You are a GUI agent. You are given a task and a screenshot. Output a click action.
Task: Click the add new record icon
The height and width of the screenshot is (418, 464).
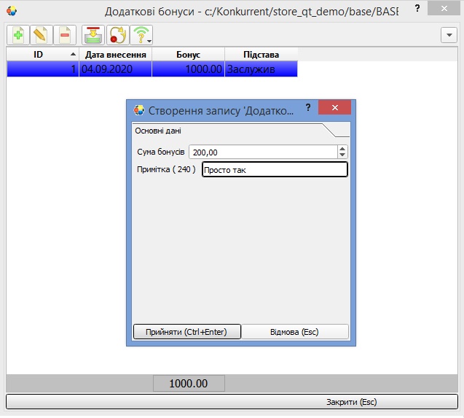click(x=17, y=34)
